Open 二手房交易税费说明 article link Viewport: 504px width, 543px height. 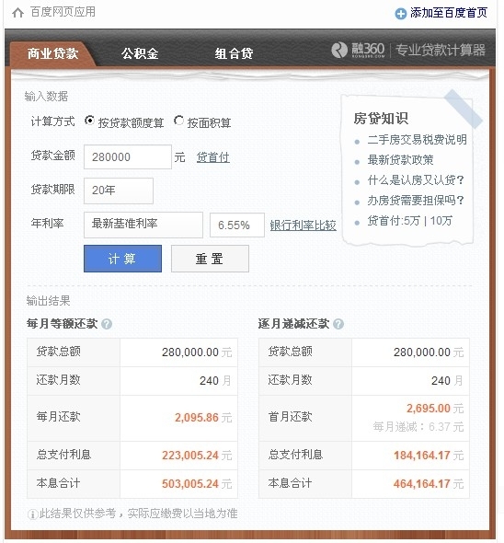[418, 140]
